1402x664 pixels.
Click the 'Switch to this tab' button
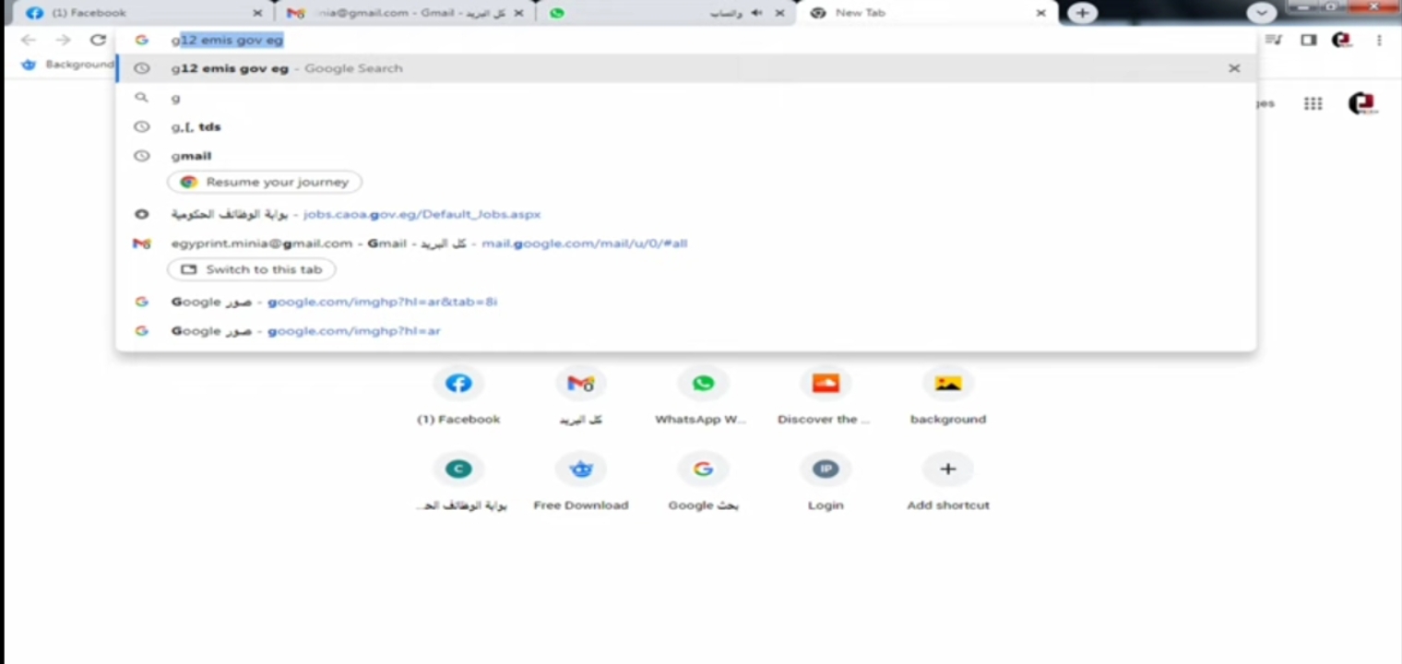[252, 269]
